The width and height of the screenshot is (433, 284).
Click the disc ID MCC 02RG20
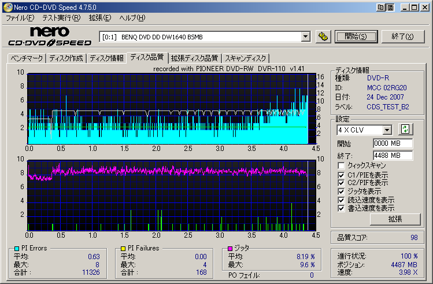[x=387, y=88]
